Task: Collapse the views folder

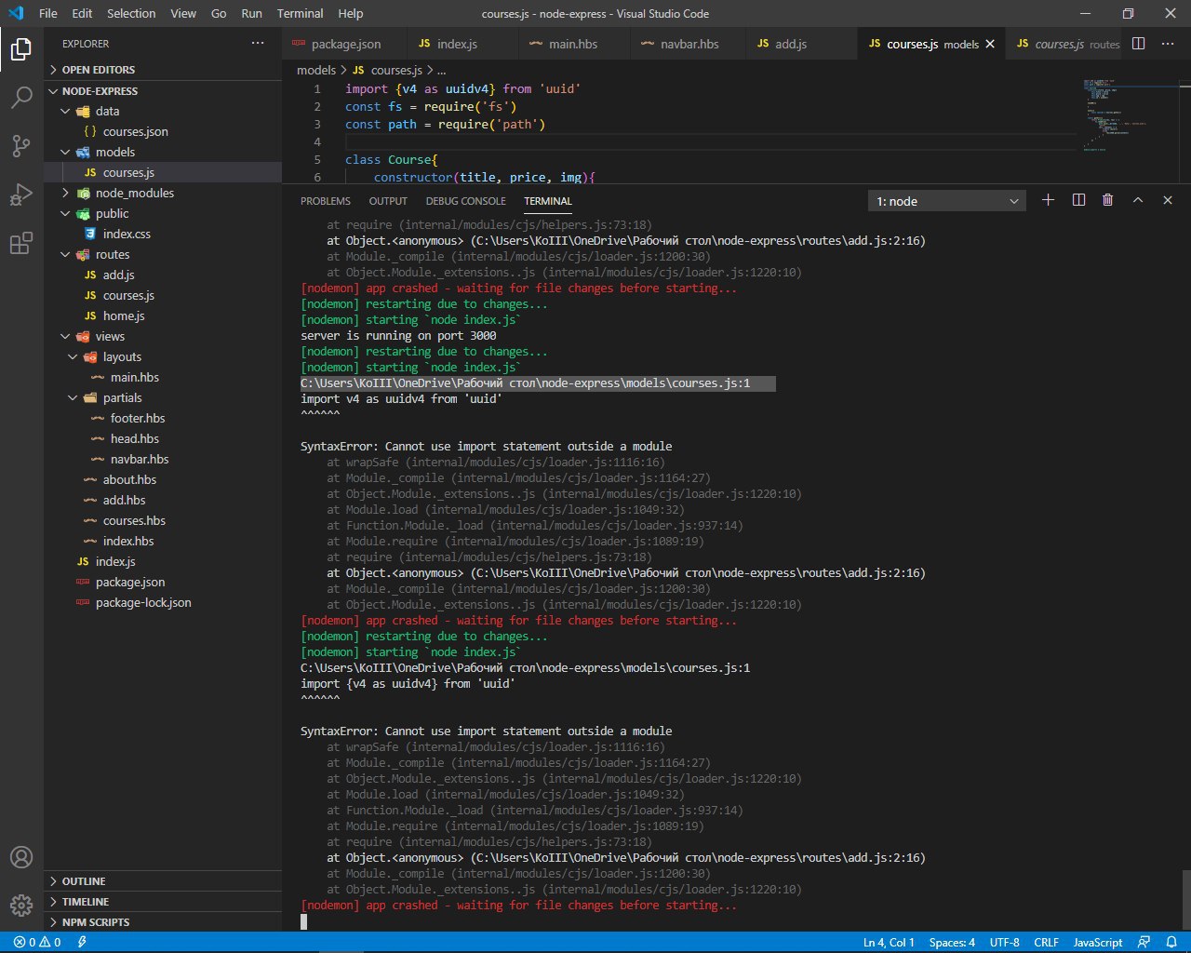Action: click(163, 336)
